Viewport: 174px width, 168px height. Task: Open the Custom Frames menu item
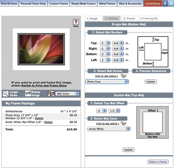(59, 4)
